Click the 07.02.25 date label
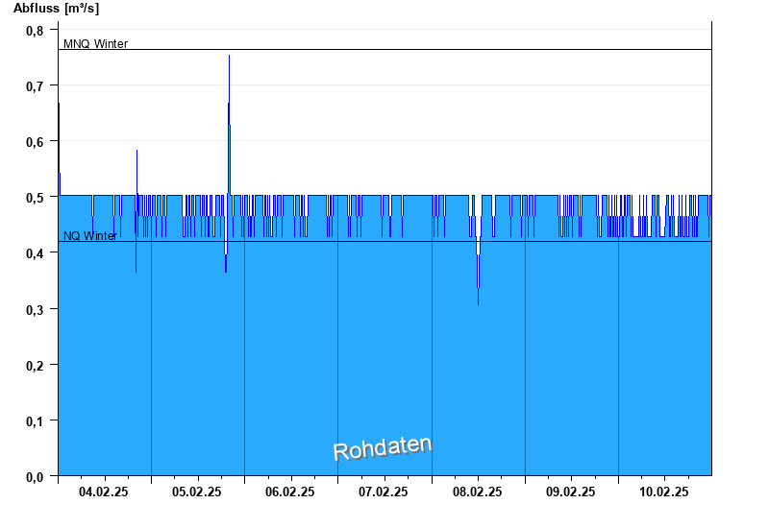769x528 pixels. point(384,492)
